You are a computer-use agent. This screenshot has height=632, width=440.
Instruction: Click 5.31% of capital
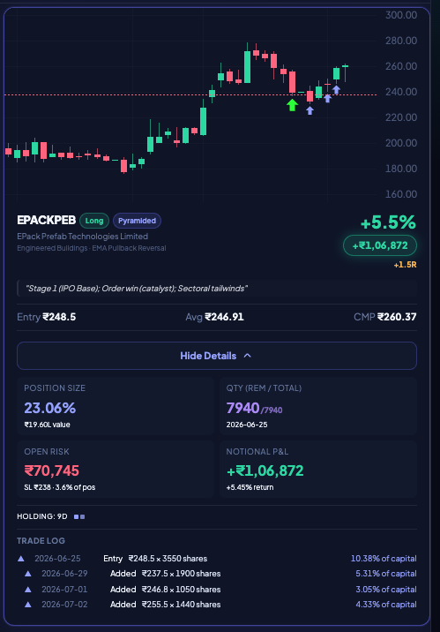point(386,574)
